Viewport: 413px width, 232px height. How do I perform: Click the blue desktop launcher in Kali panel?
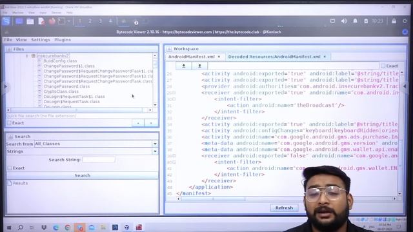coord(19,21)
